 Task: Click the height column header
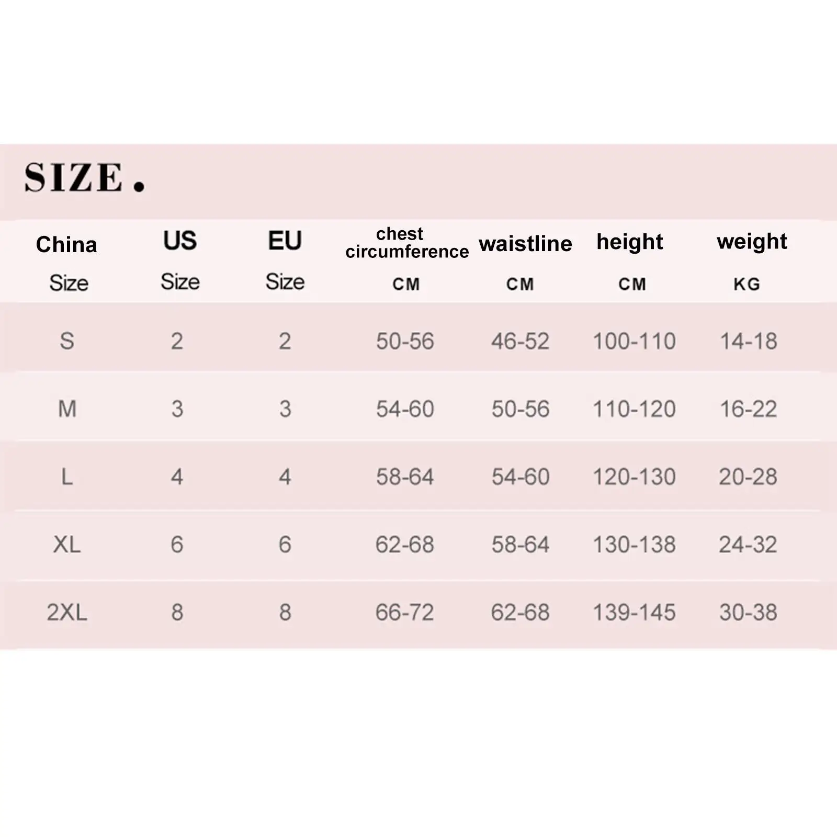point(630,261)
